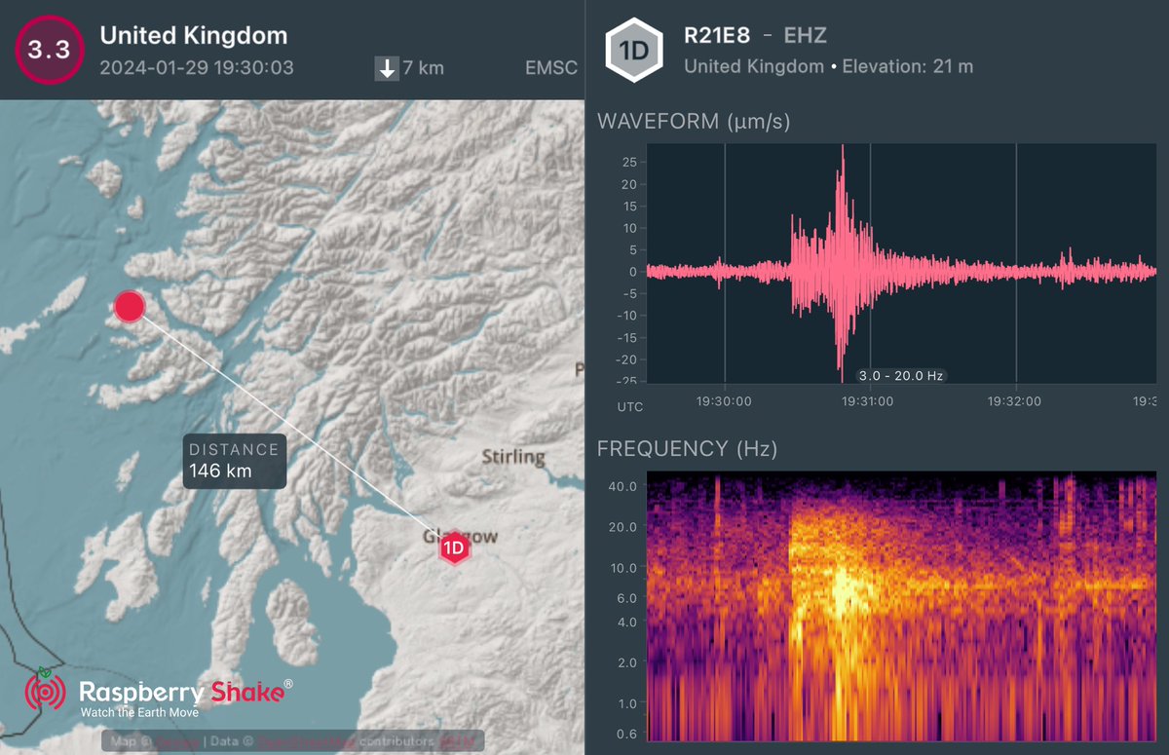Click the 25 amplitude axis label

pyautogui.click(x=629, y=162)
